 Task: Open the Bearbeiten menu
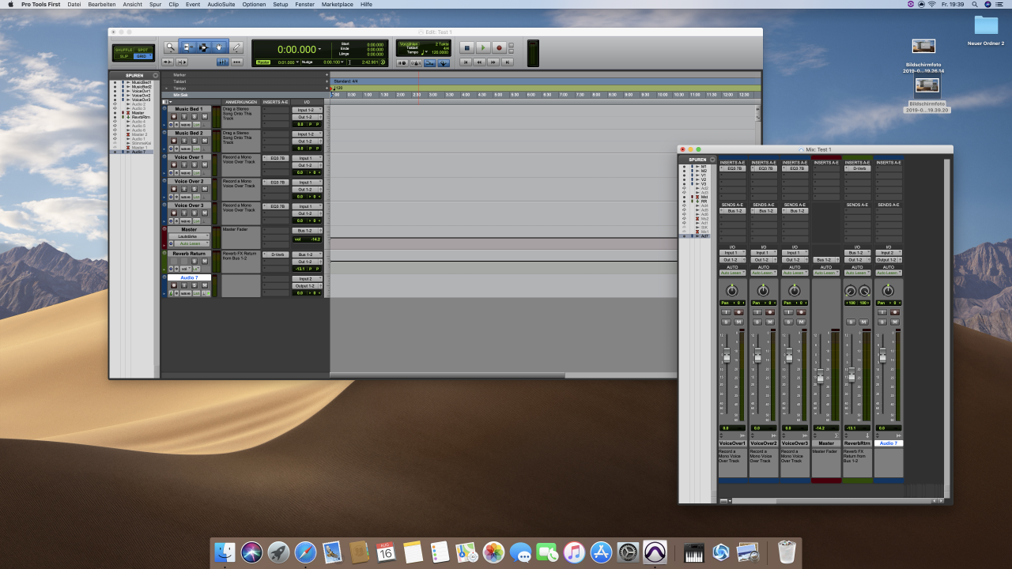point(101,4)
